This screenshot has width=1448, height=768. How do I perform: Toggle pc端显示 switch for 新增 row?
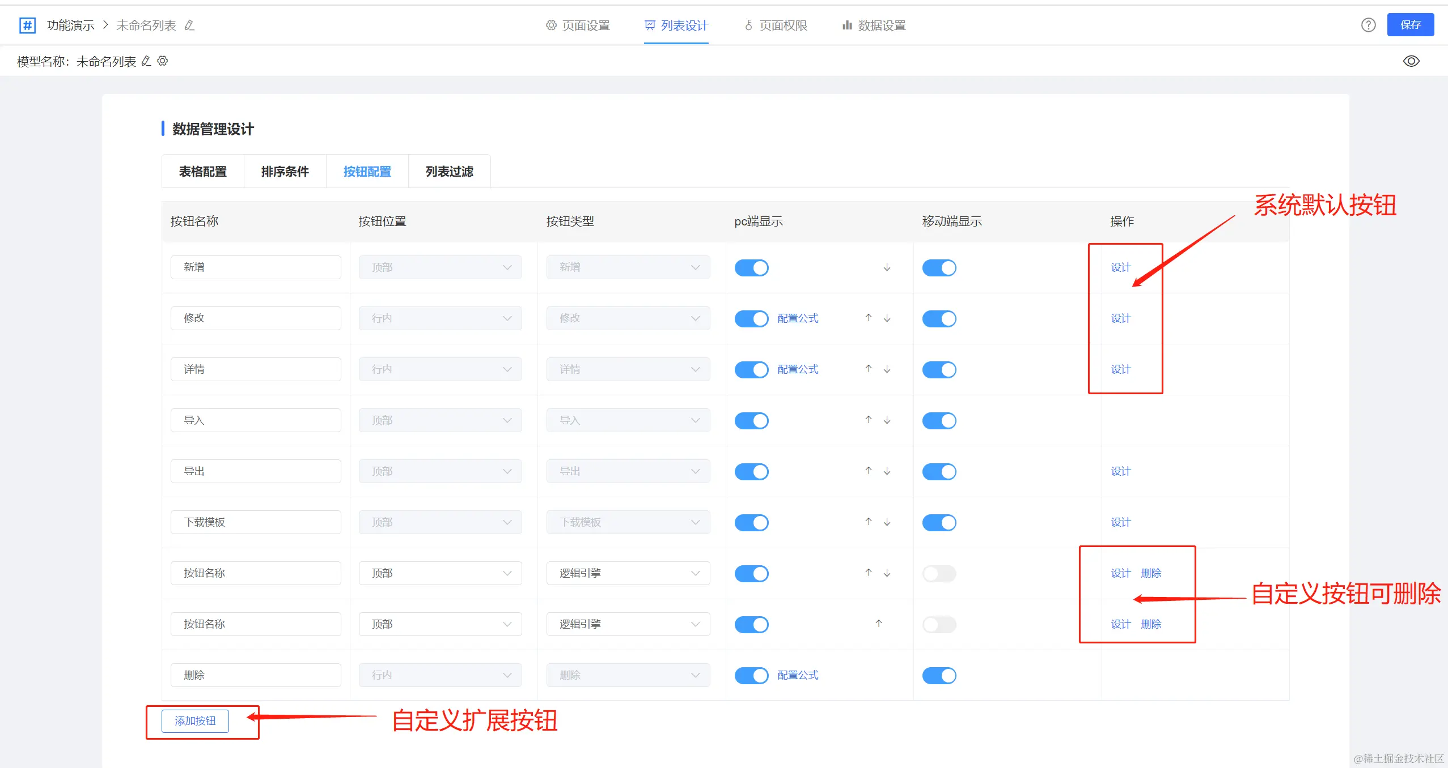tap(751, 267)
